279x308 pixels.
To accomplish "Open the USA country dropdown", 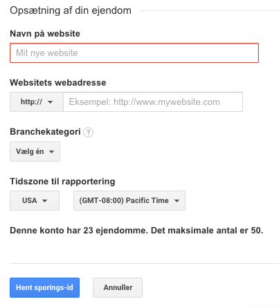I will (35, 200).
